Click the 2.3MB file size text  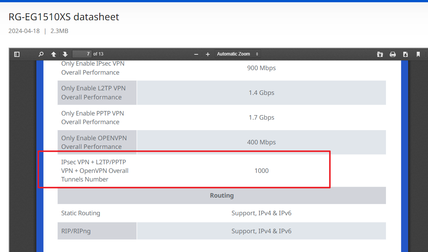(x=59, y=31)
